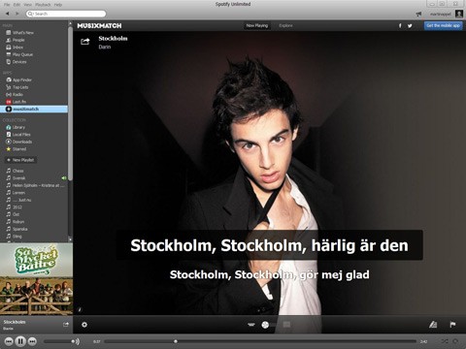Image resolution: width=466 pixels, height=349 pixels.
Task: Open the user profile avatar
Action: (x=459, y=14)
